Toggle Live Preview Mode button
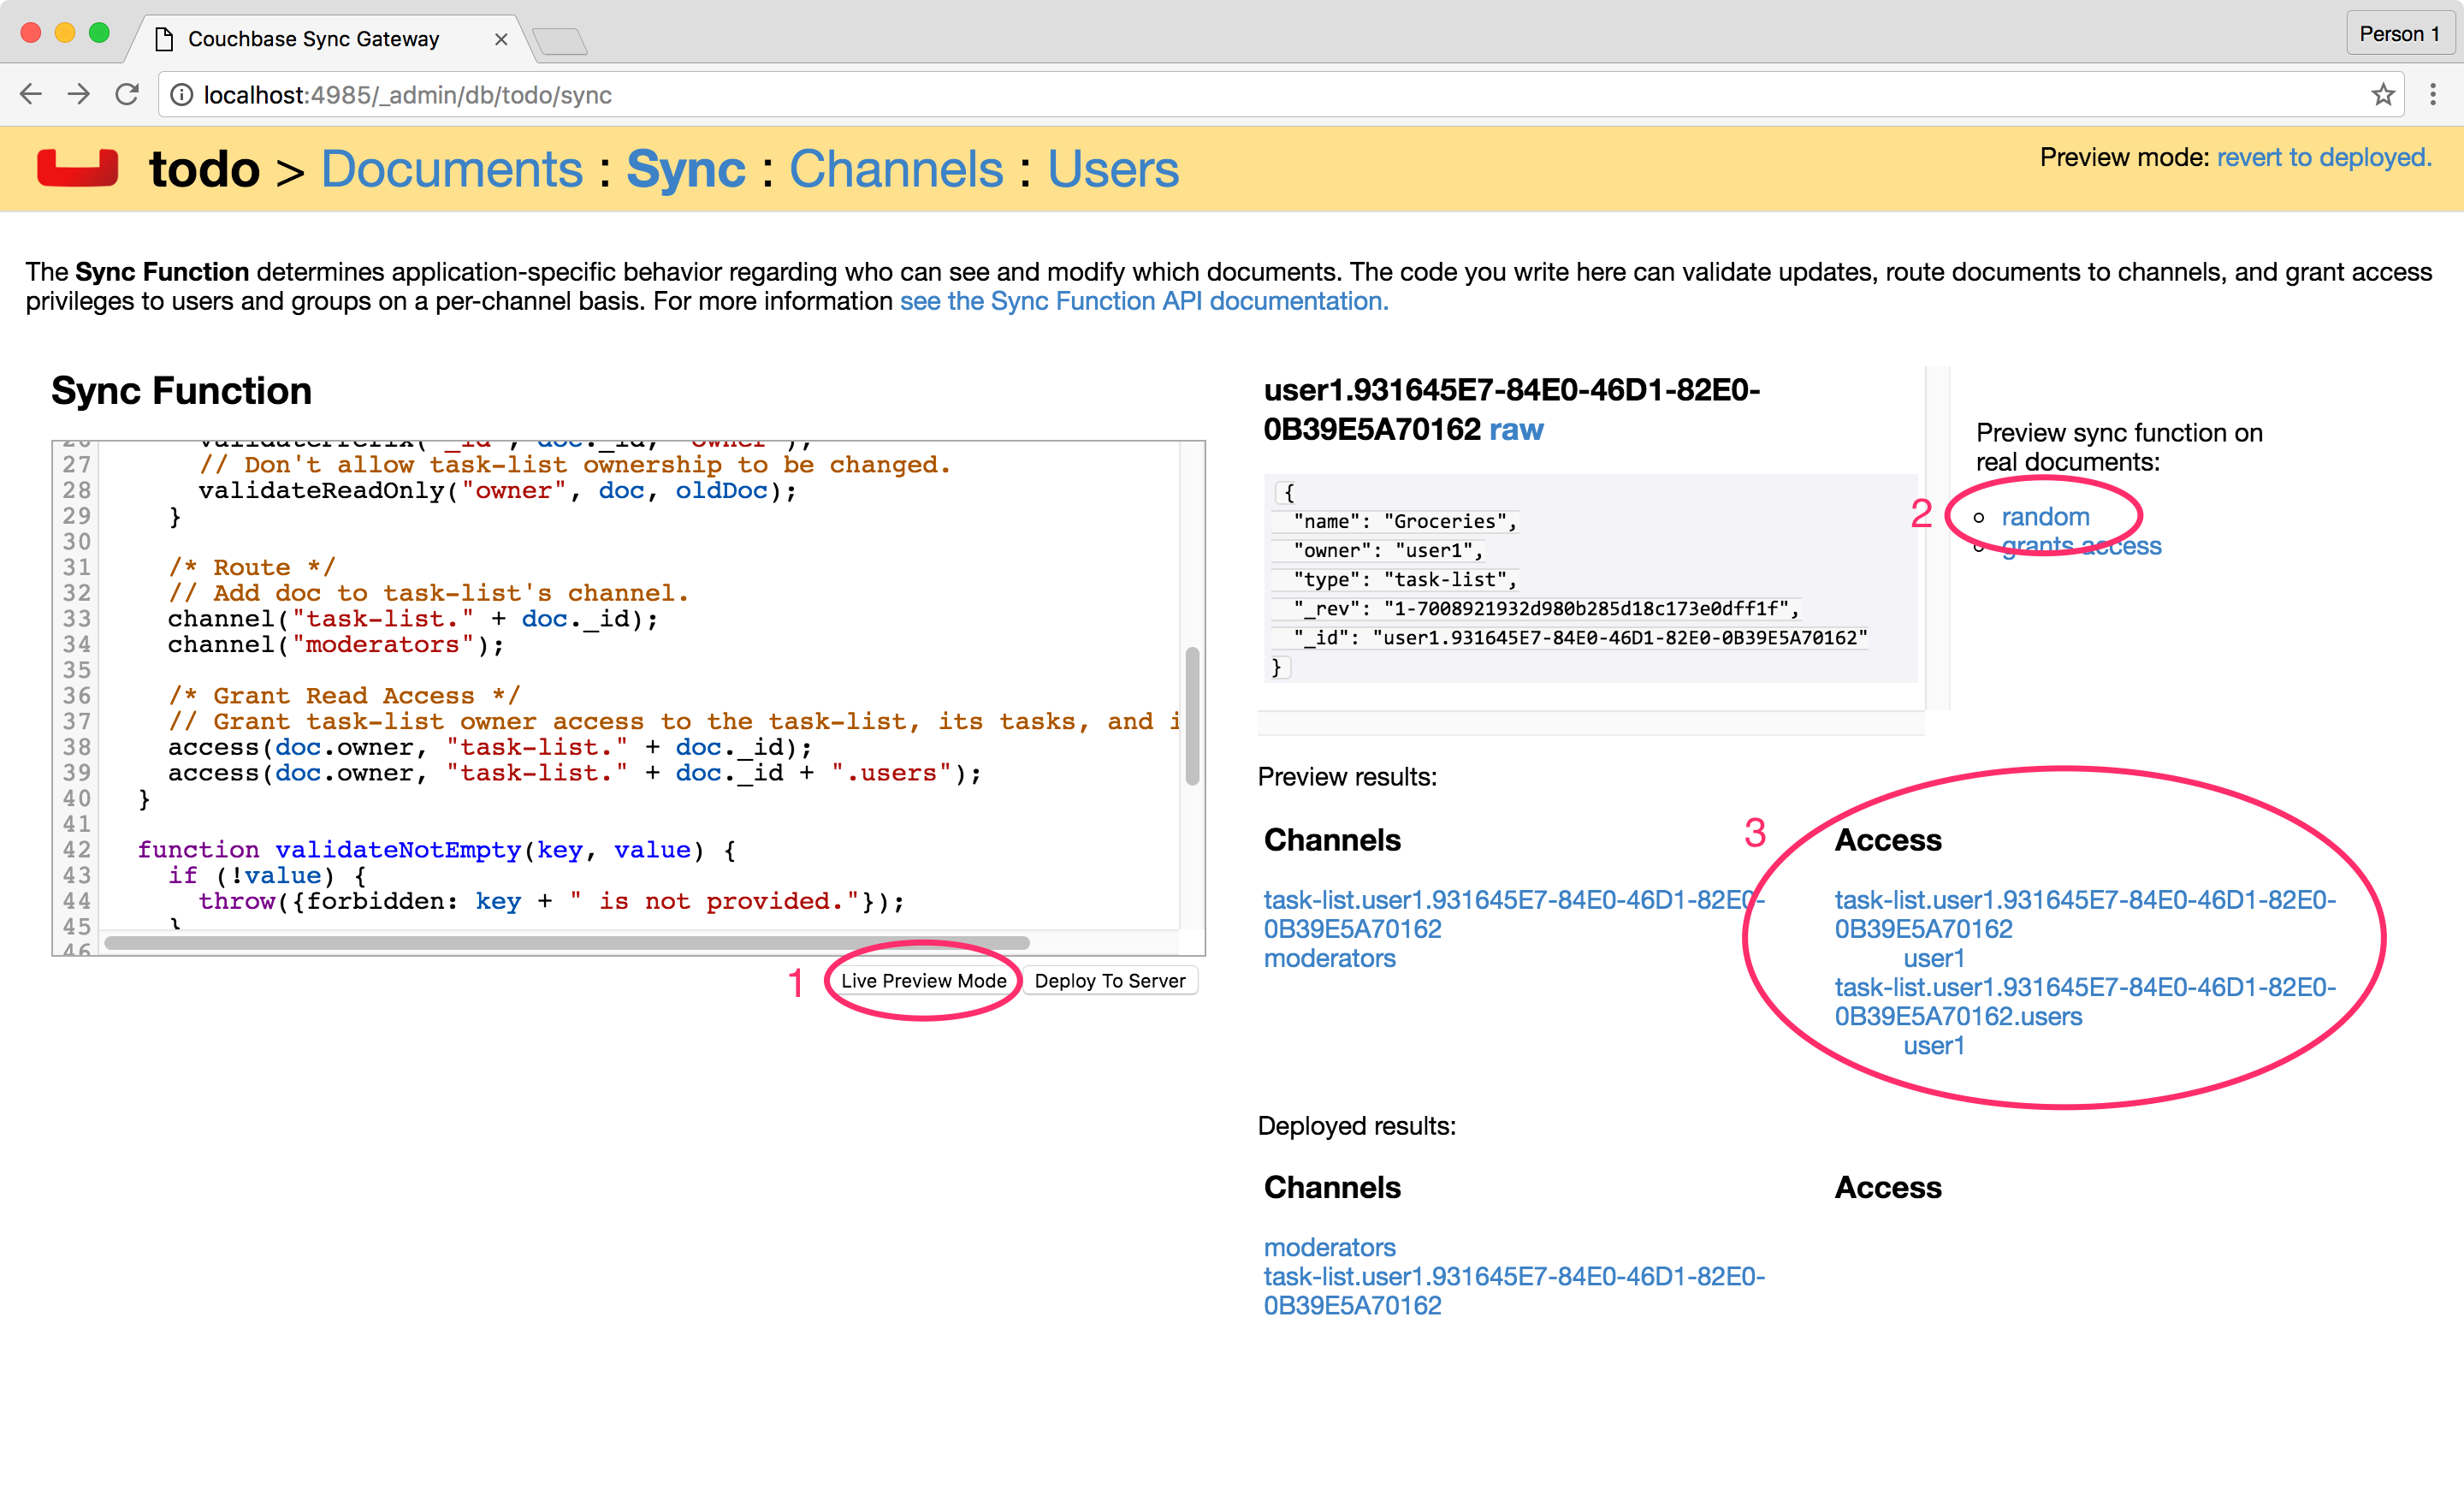2464x1501 pixels. 922,980
